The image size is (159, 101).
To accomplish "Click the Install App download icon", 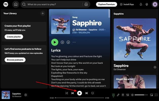I will 121,4.
